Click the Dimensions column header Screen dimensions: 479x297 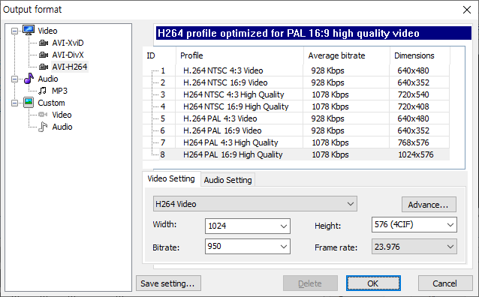click(420, 55)
